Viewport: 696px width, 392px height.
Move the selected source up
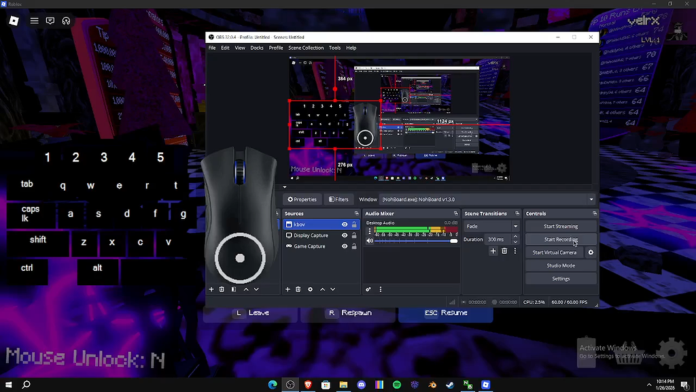322,289
